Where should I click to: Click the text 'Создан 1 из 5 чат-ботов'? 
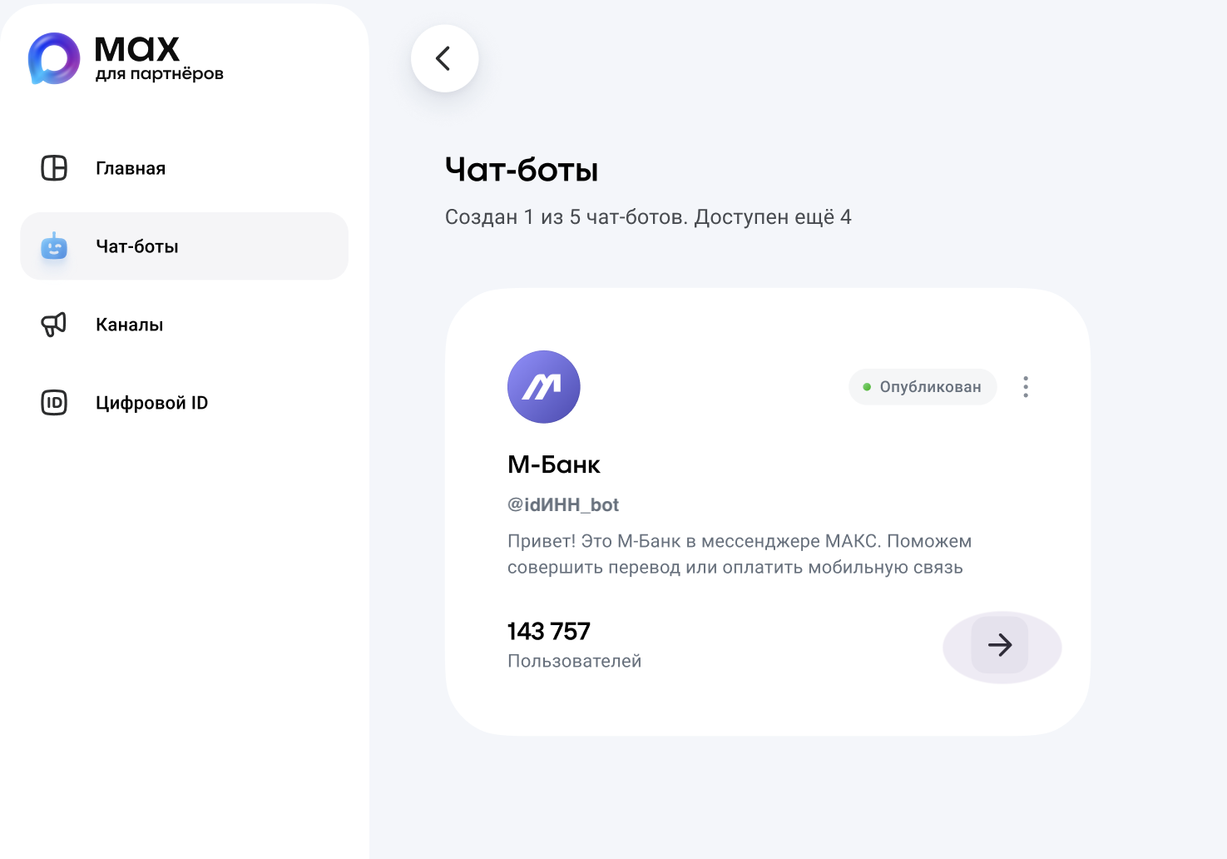coord(565,217)
